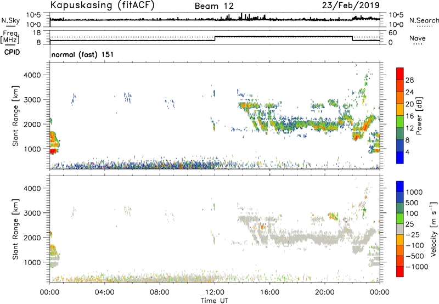Click the 'Velocity [m s-1]' colorbar title
This screenshot has width=439, height=304.
(x=434, y=229)
